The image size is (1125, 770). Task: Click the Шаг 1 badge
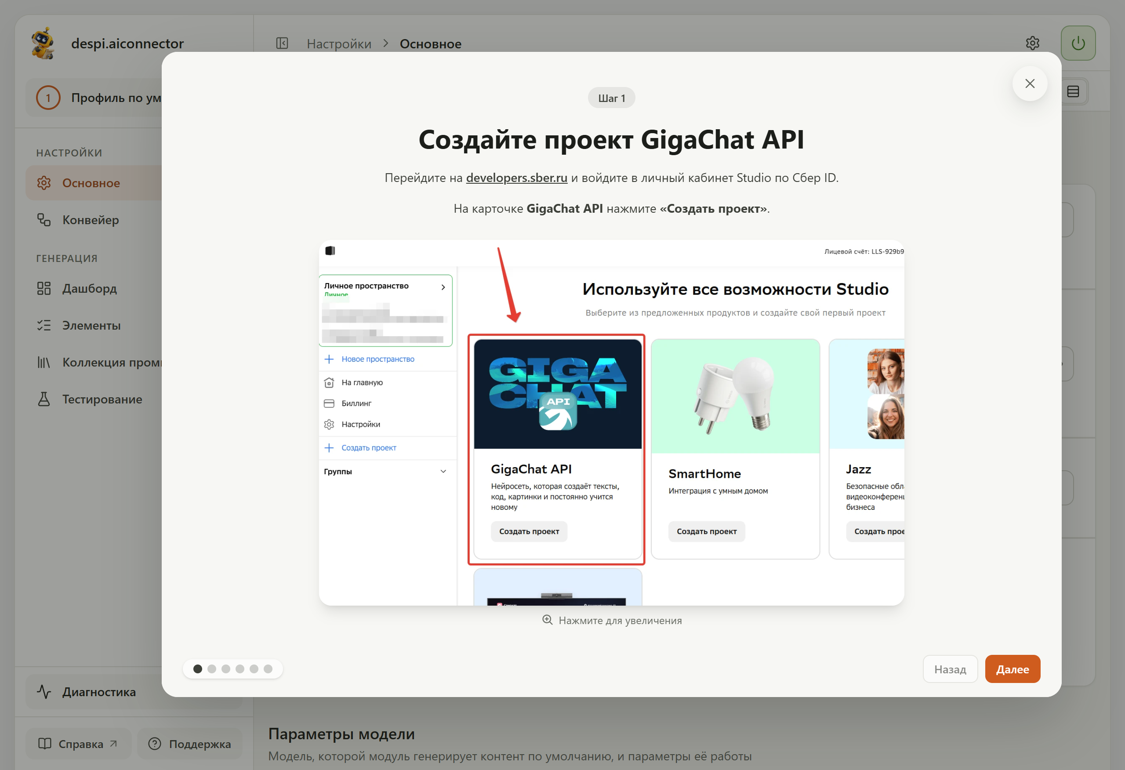(x=611, y=98)
